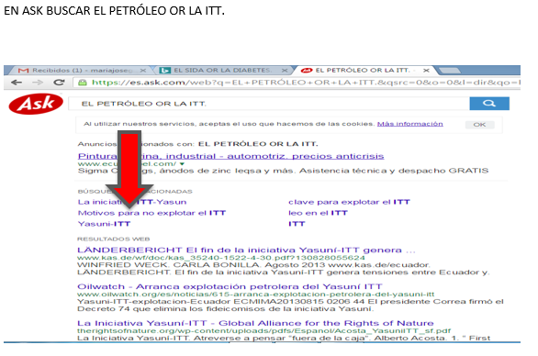Open related search Yasuni-ITT
The height and width of the screenshot is (356, 538).
point(104,224)
